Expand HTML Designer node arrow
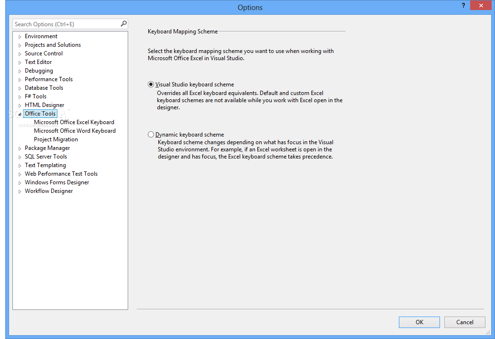The height and width of the screenshot is (339, 495). [x=20, y=106]
